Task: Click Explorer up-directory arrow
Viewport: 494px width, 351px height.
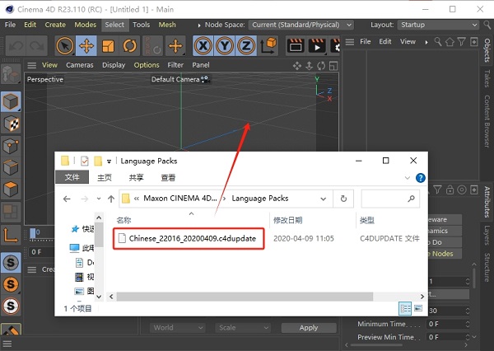Action: [x=111, y=199]
